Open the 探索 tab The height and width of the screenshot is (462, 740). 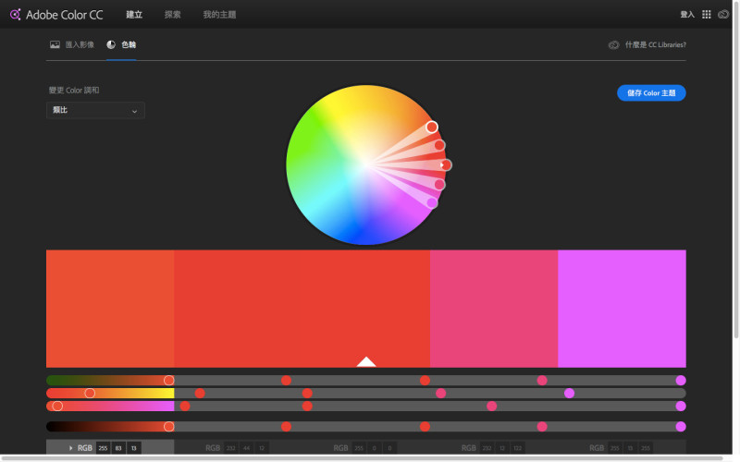[173, 15]
